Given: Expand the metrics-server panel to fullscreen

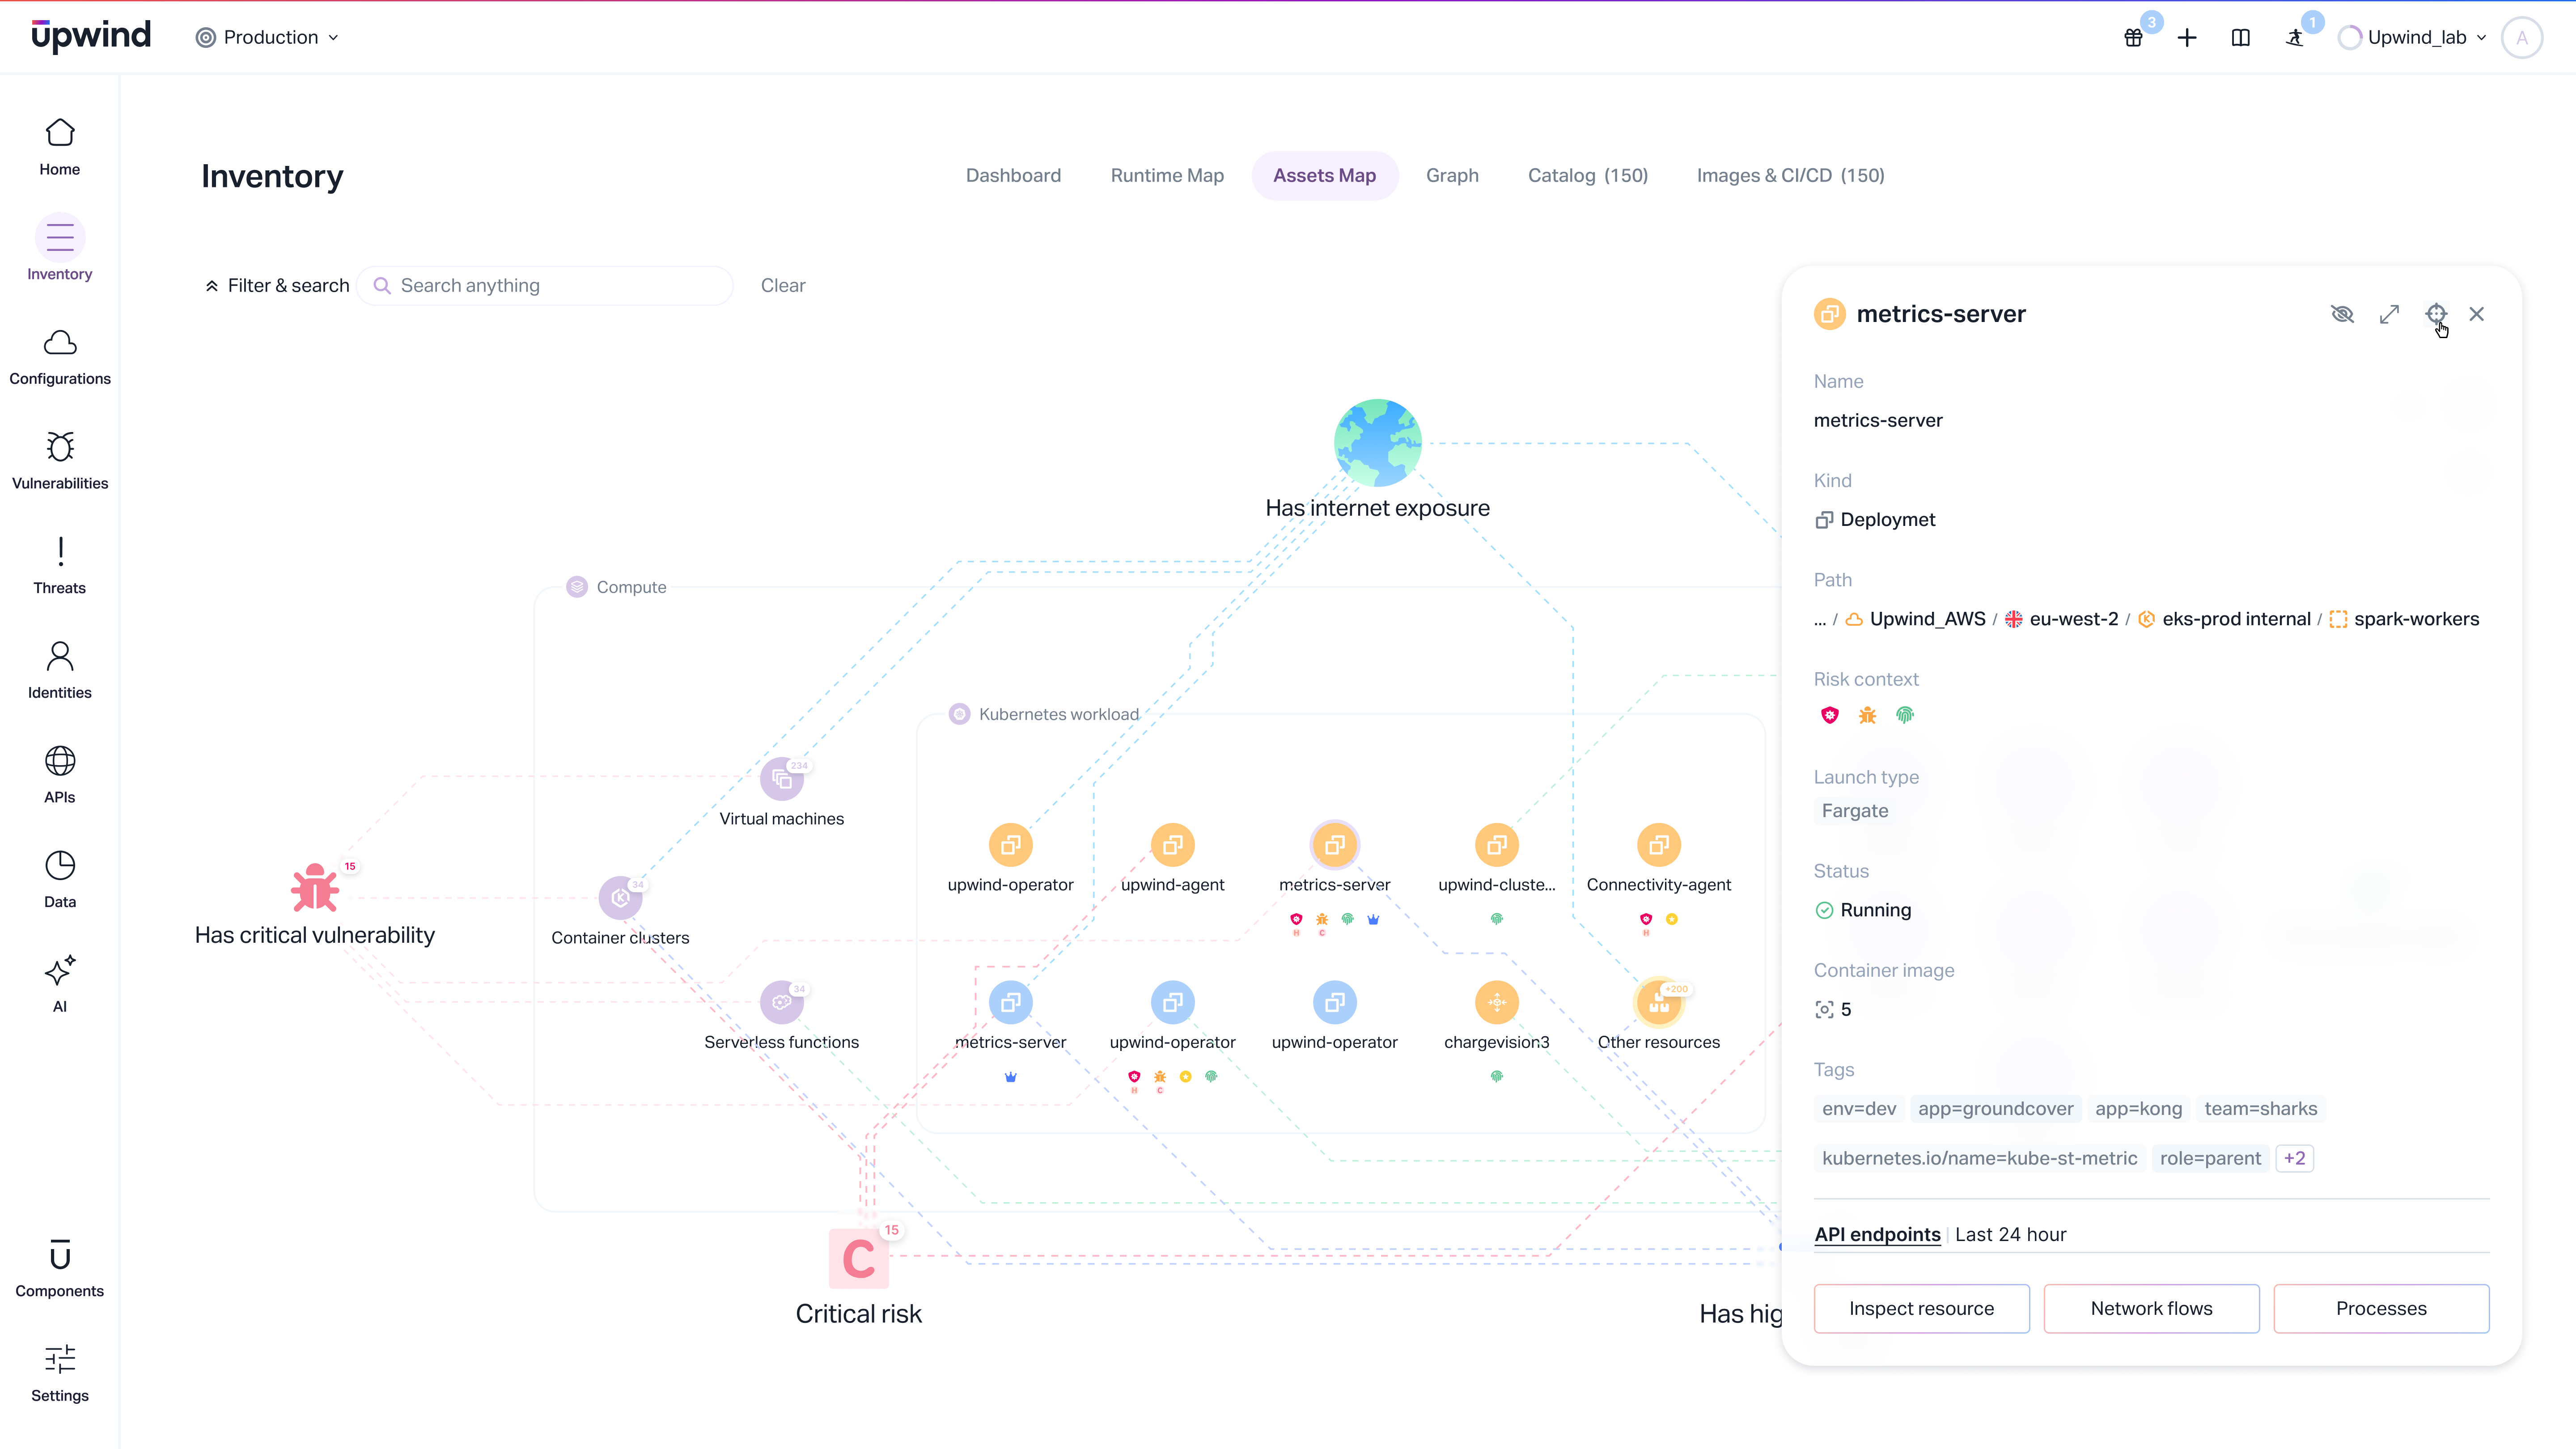Looking at the screenshot, I should 2389,314.
